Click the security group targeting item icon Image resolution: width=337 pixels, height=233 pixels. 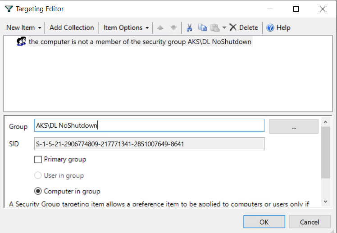point(21,42)
